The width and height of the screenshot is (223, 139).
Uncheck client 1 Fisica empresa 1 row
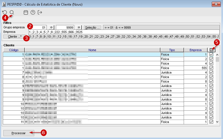coord(211,54)
